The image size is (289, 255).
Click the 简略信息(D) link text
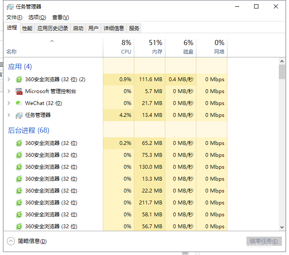tap(32, 241)
